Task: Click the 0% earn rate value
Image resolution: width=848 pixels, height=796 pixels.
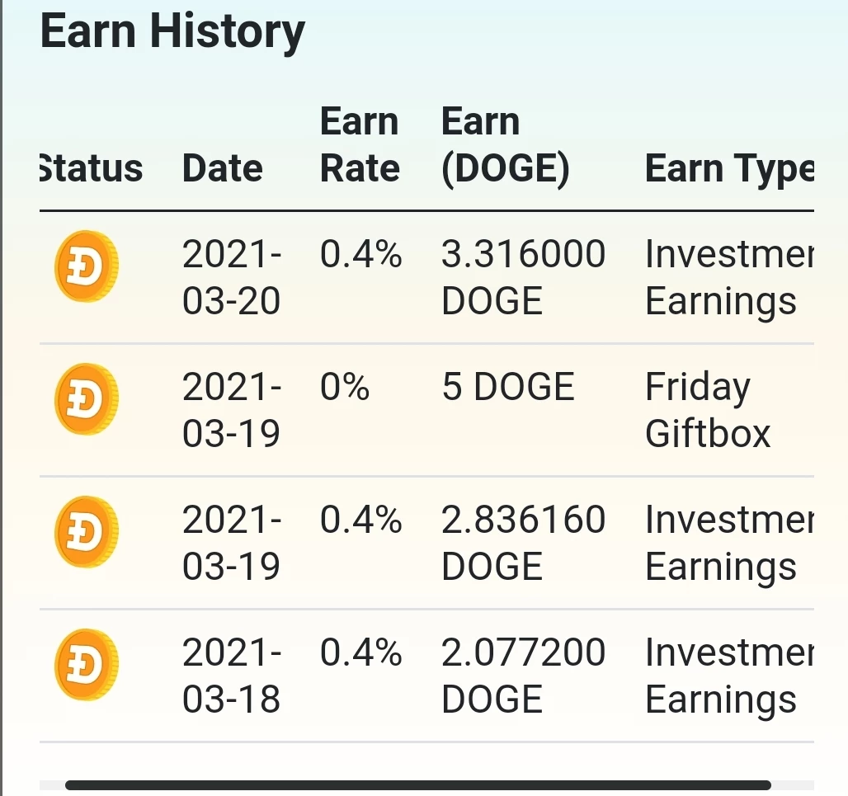Action: click(x=345, y=387)
